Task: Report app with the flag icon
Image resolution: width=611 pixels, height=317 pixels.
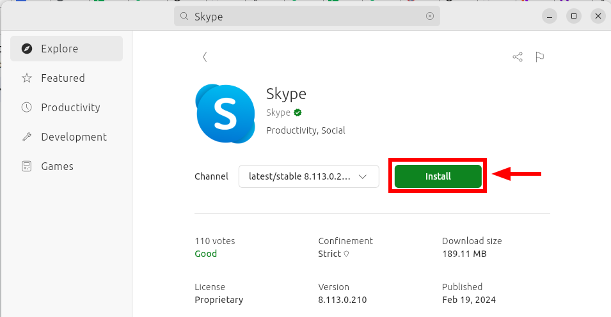Action: [x=540, y=58]
